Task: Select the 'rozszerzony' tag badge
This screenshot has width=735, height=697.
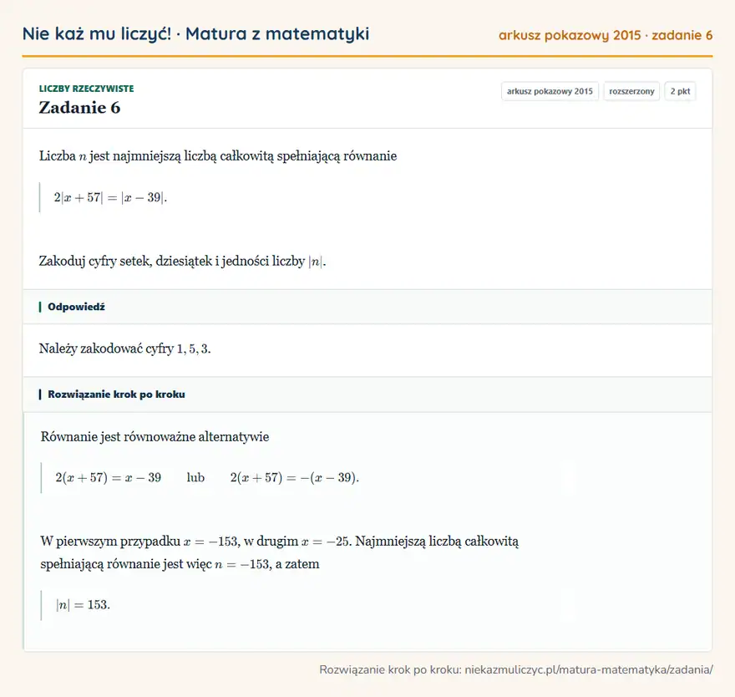Action: click(631, 91)
